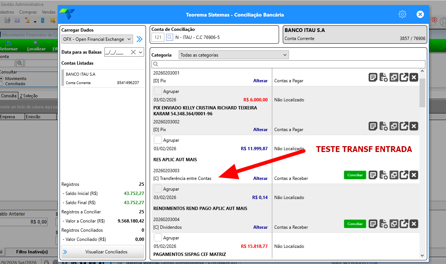Click the add-document icon on the Dividendos row

tap(383, 224)
